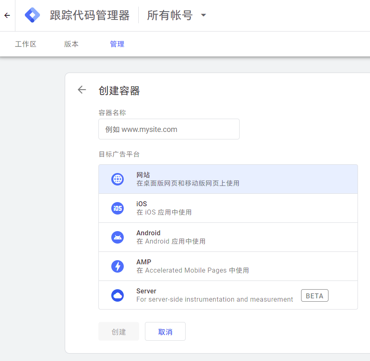Image resolution: width=370 pixels, height=361 pixels.
Task: Click the 跟踪代码管理器 title text
Action: [90, 15]
